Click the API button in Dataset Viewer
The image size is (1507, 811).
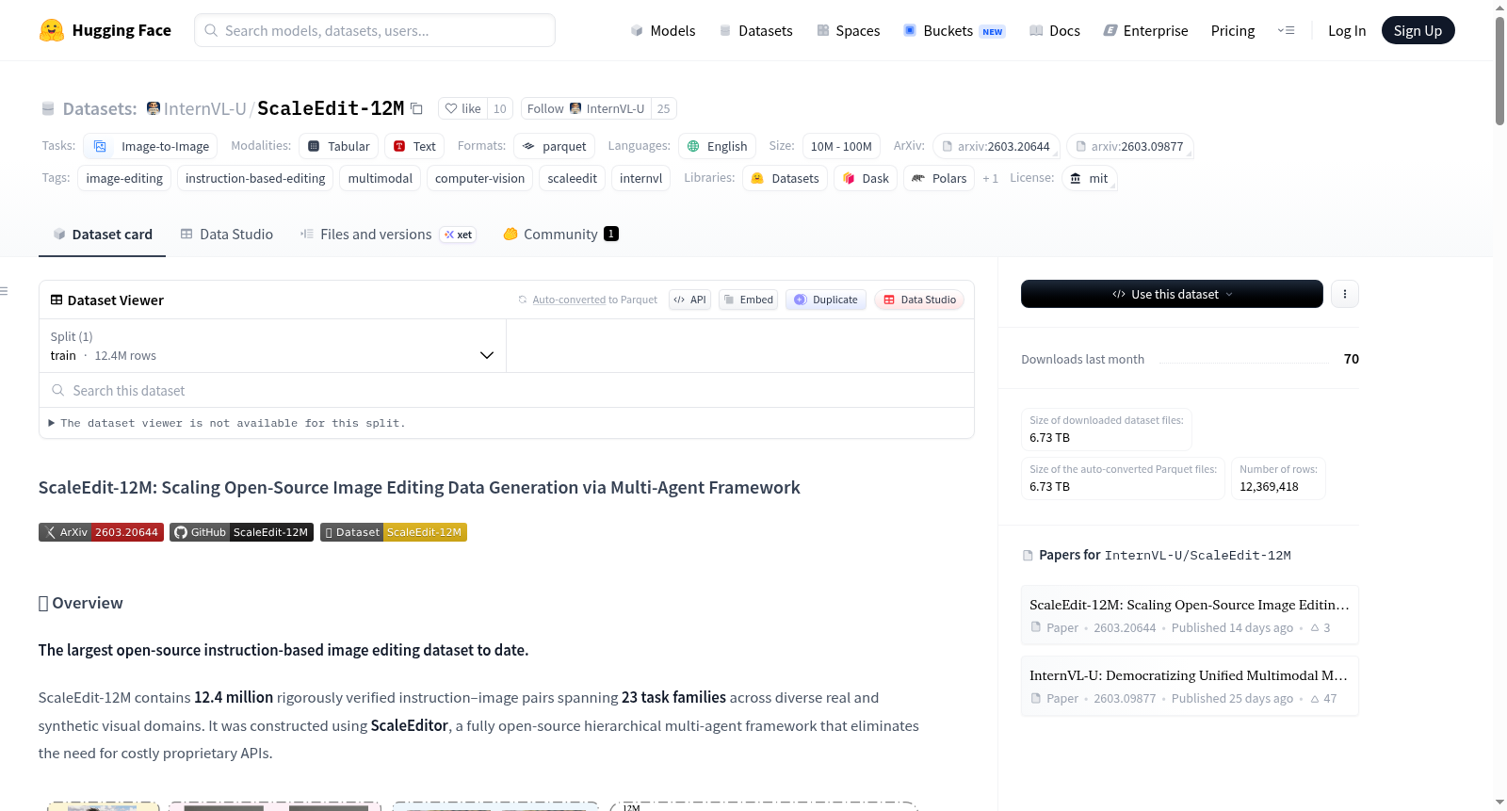[689, 300]
